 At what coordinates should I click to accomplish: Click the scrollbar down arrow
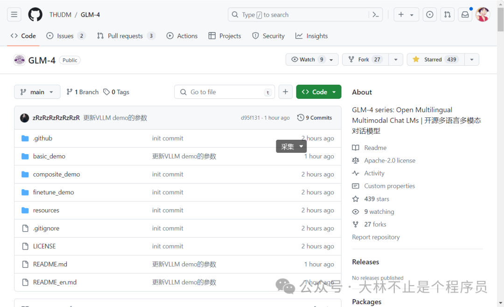coord(500,303)
